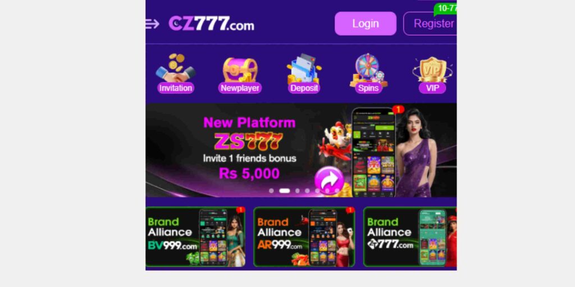Viewport: 575px width, 287px height.
Task: Open the Invitation handshake icon
Action: point(175,68)
